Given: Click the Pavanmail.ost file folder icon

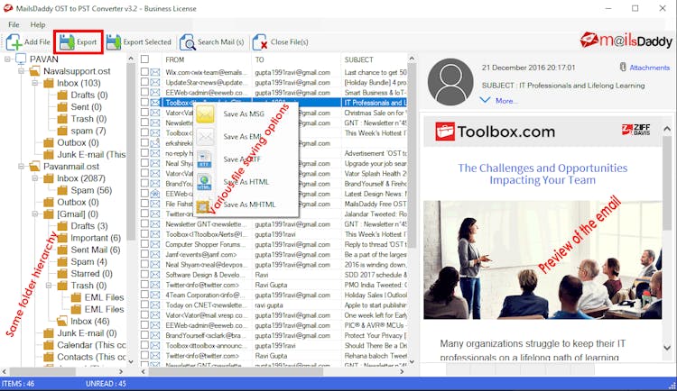Looking at the screenshot, I should click(x=34, y=167).
